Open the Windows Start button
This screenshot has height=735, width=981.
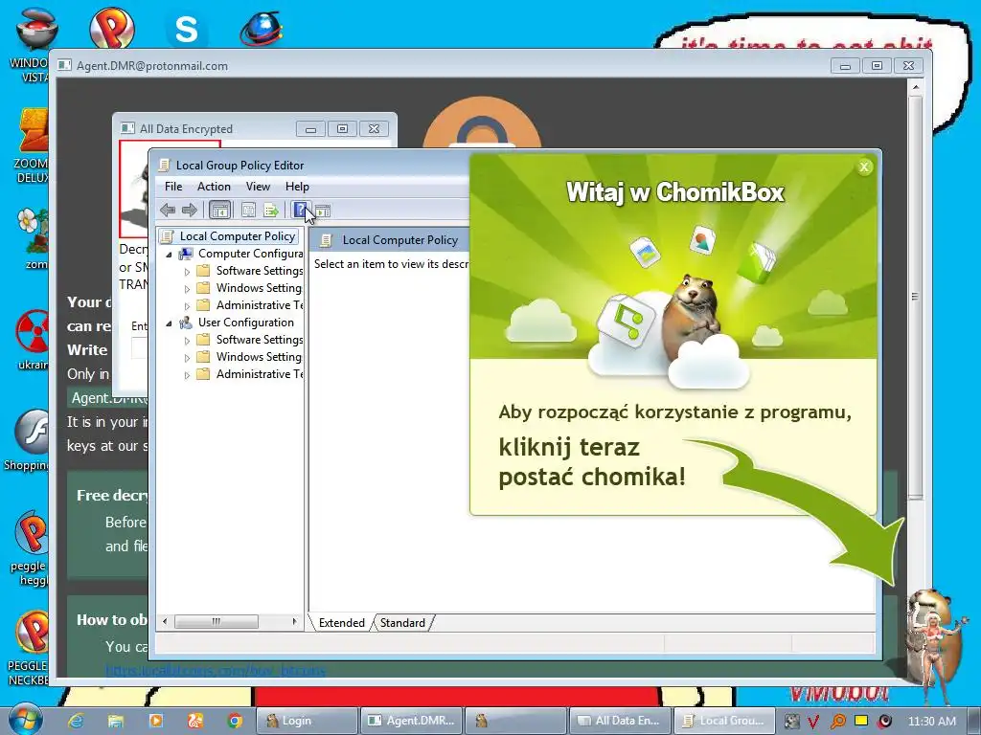tap(25, 720)
